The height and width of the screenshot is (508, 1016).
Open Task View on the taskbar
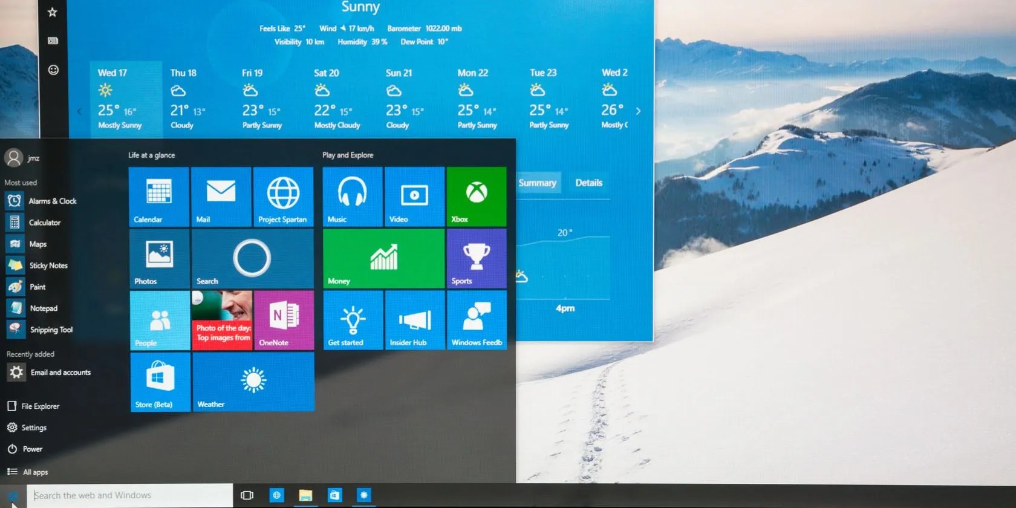pos(247,495)
